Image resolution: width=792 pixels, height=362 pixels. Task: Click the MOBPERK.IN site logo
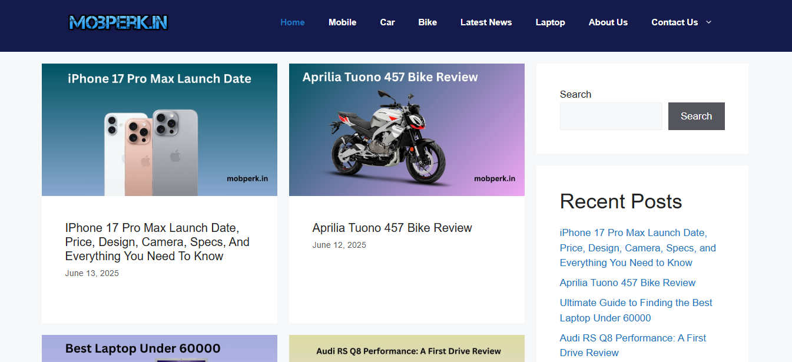coord(118,22)
